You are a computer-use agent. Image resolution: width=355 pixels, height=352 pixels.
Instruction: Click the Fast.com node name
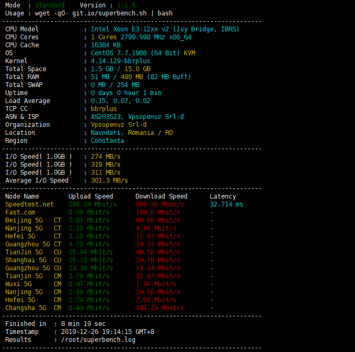20,212
